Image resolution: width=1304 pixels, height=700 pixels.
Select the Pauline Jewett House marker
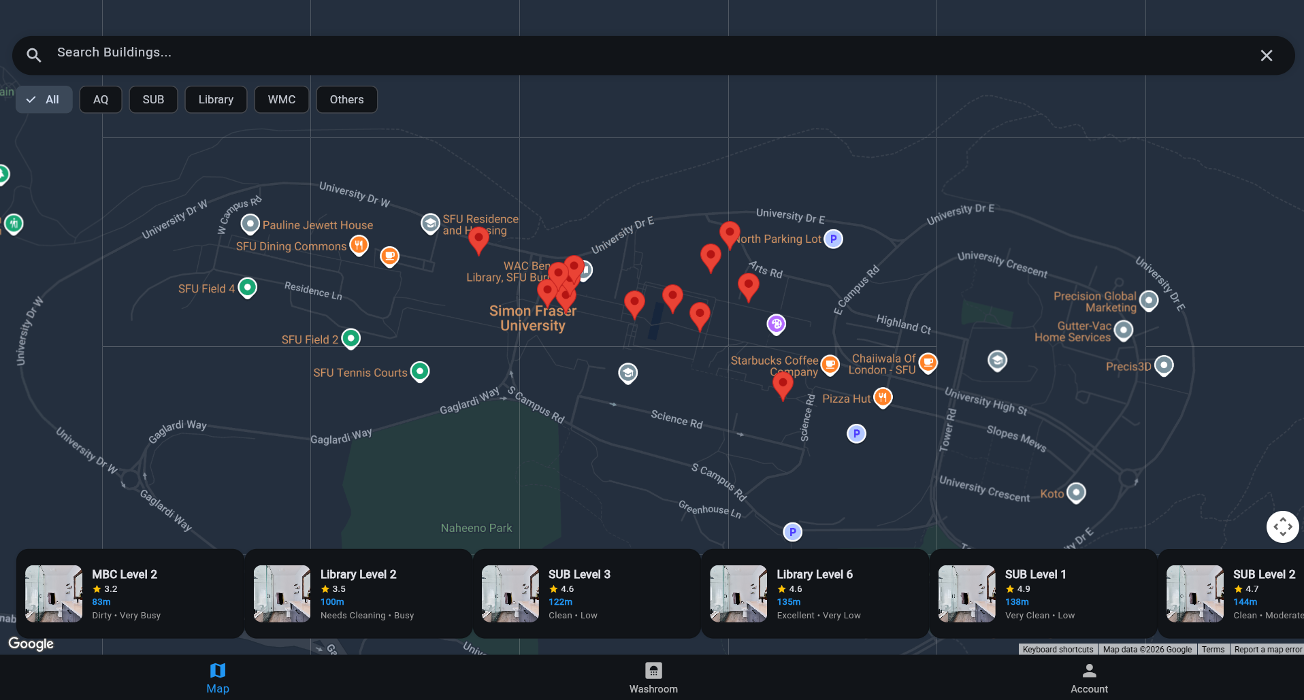click(250, 224)
